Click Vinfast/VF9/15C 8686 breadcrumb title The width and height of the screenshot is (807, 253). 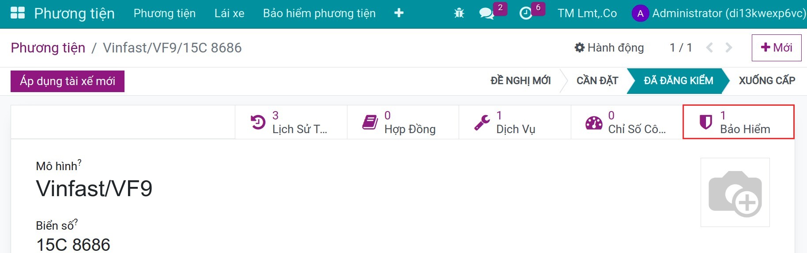172,48
